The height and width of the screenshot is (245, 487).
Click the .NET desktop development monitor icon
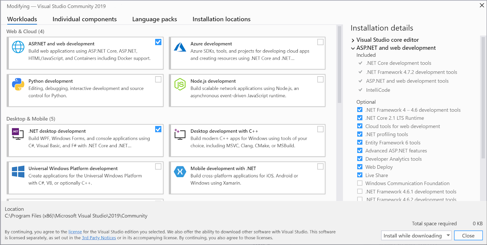17,134
